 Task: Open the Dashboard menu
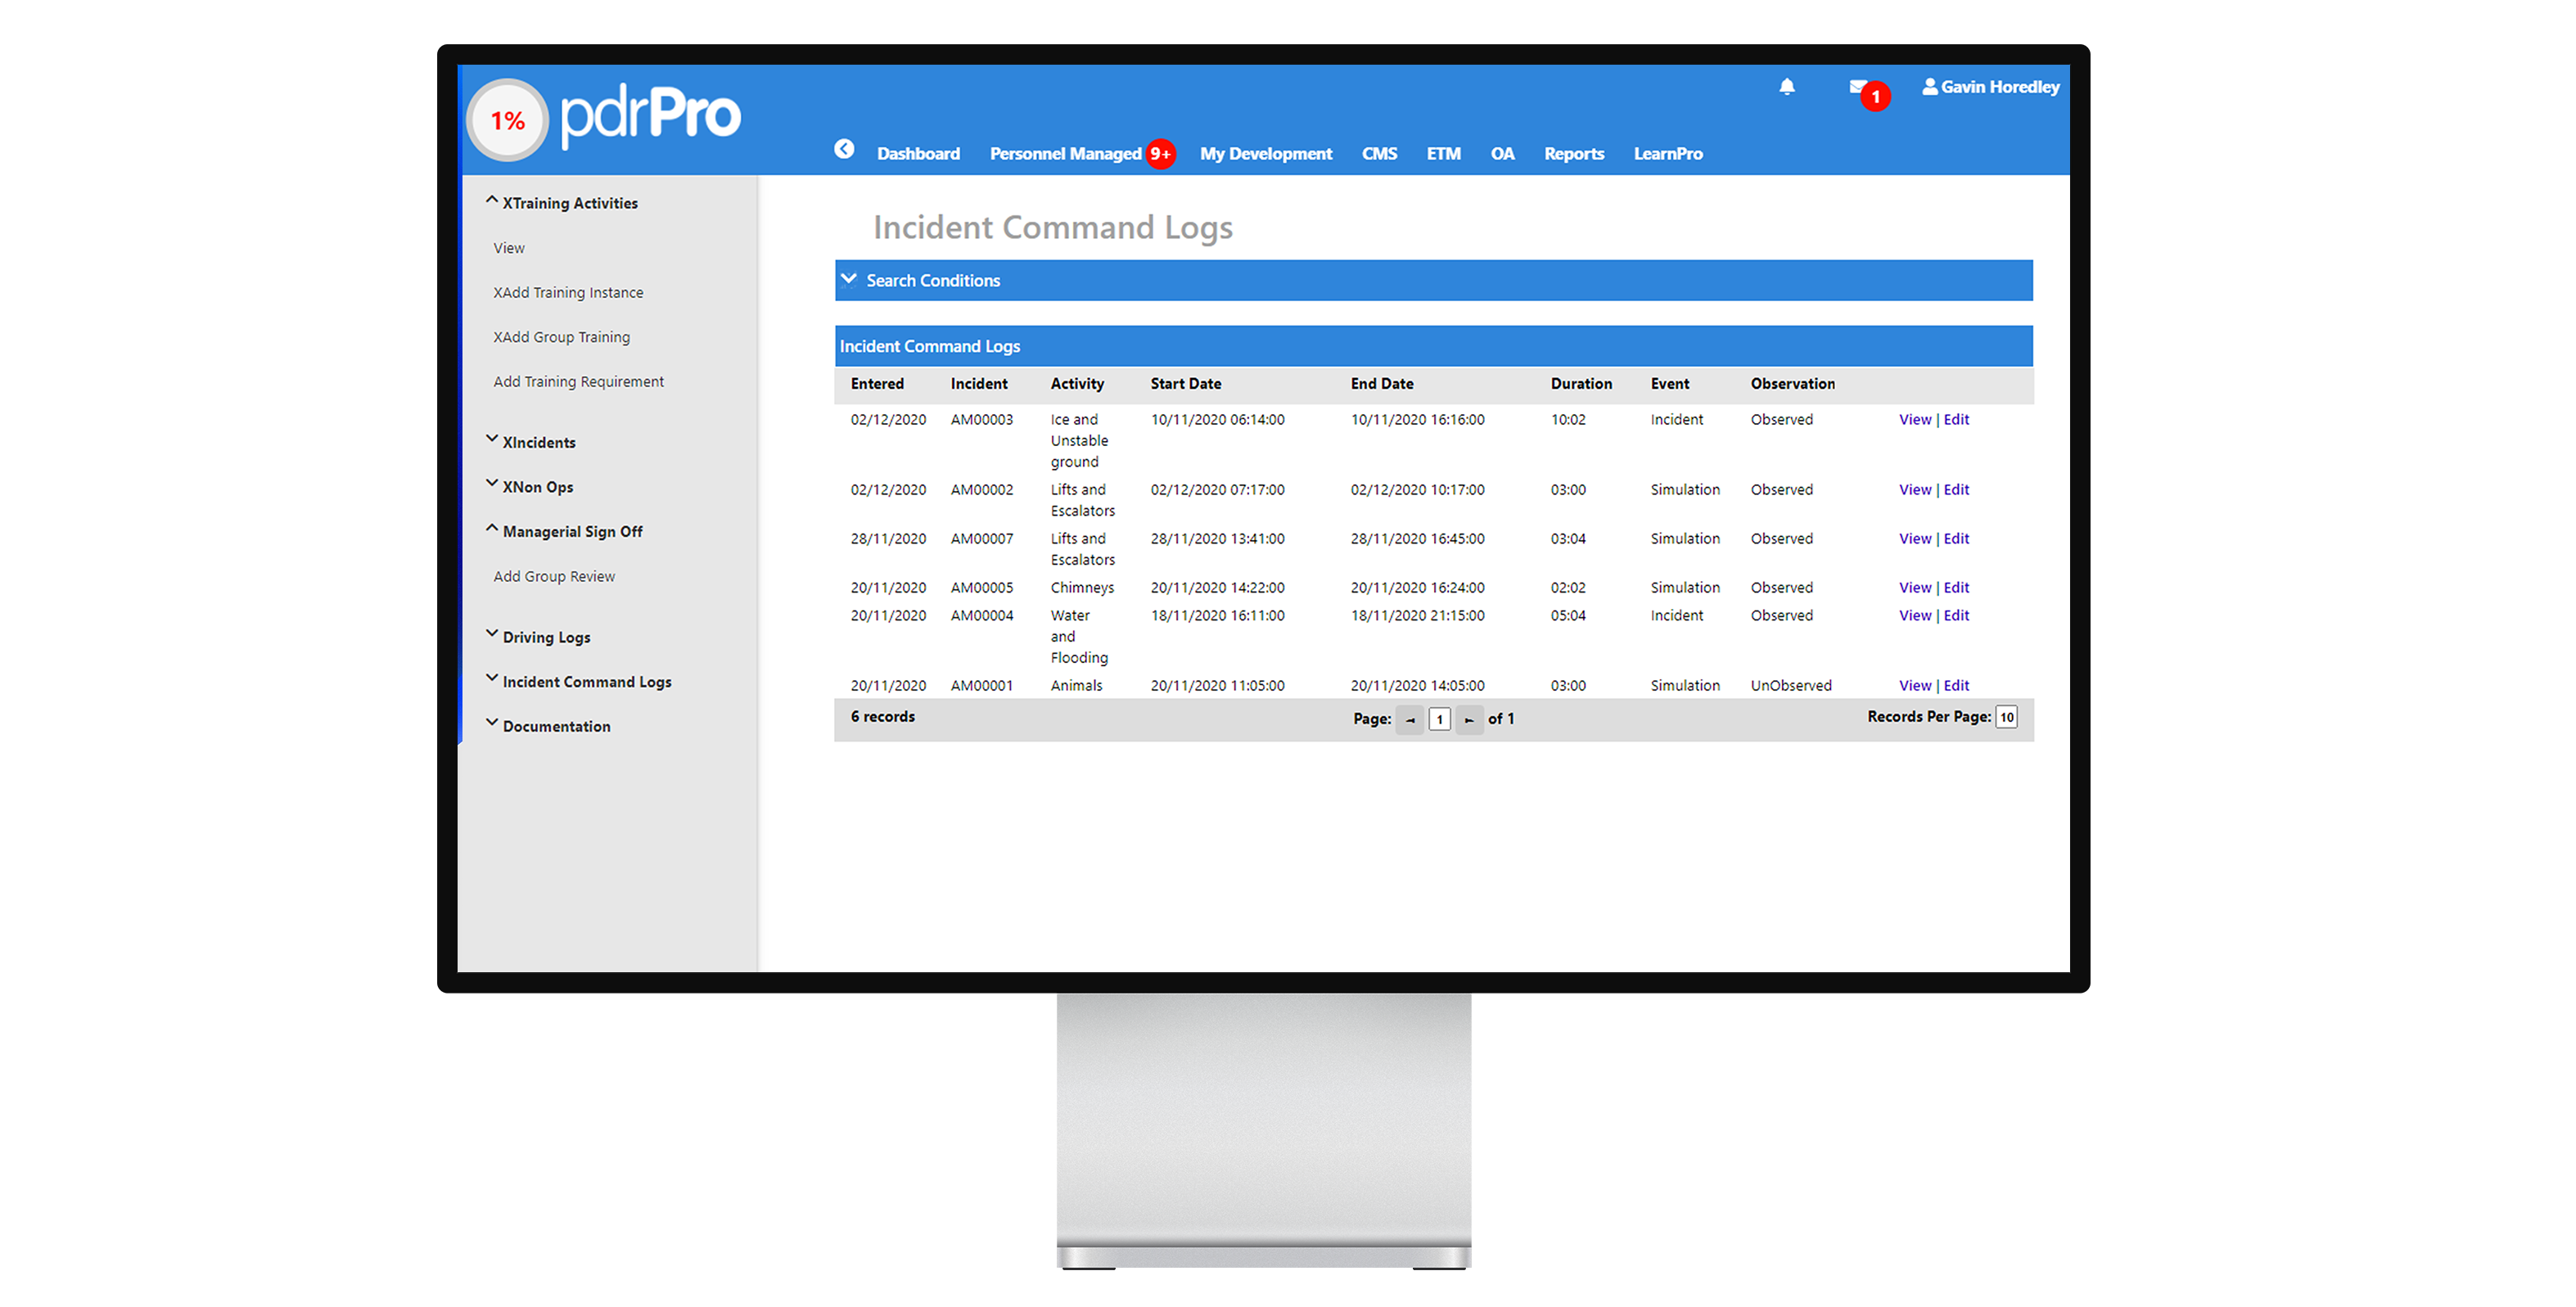click(x=918, y=154)
